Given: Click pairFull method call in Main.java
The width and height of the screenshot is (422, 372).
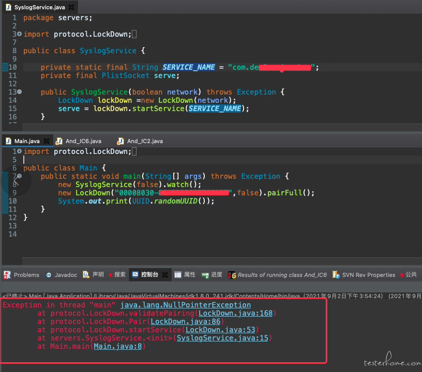Looking at the screenshot, I should 285,193.
